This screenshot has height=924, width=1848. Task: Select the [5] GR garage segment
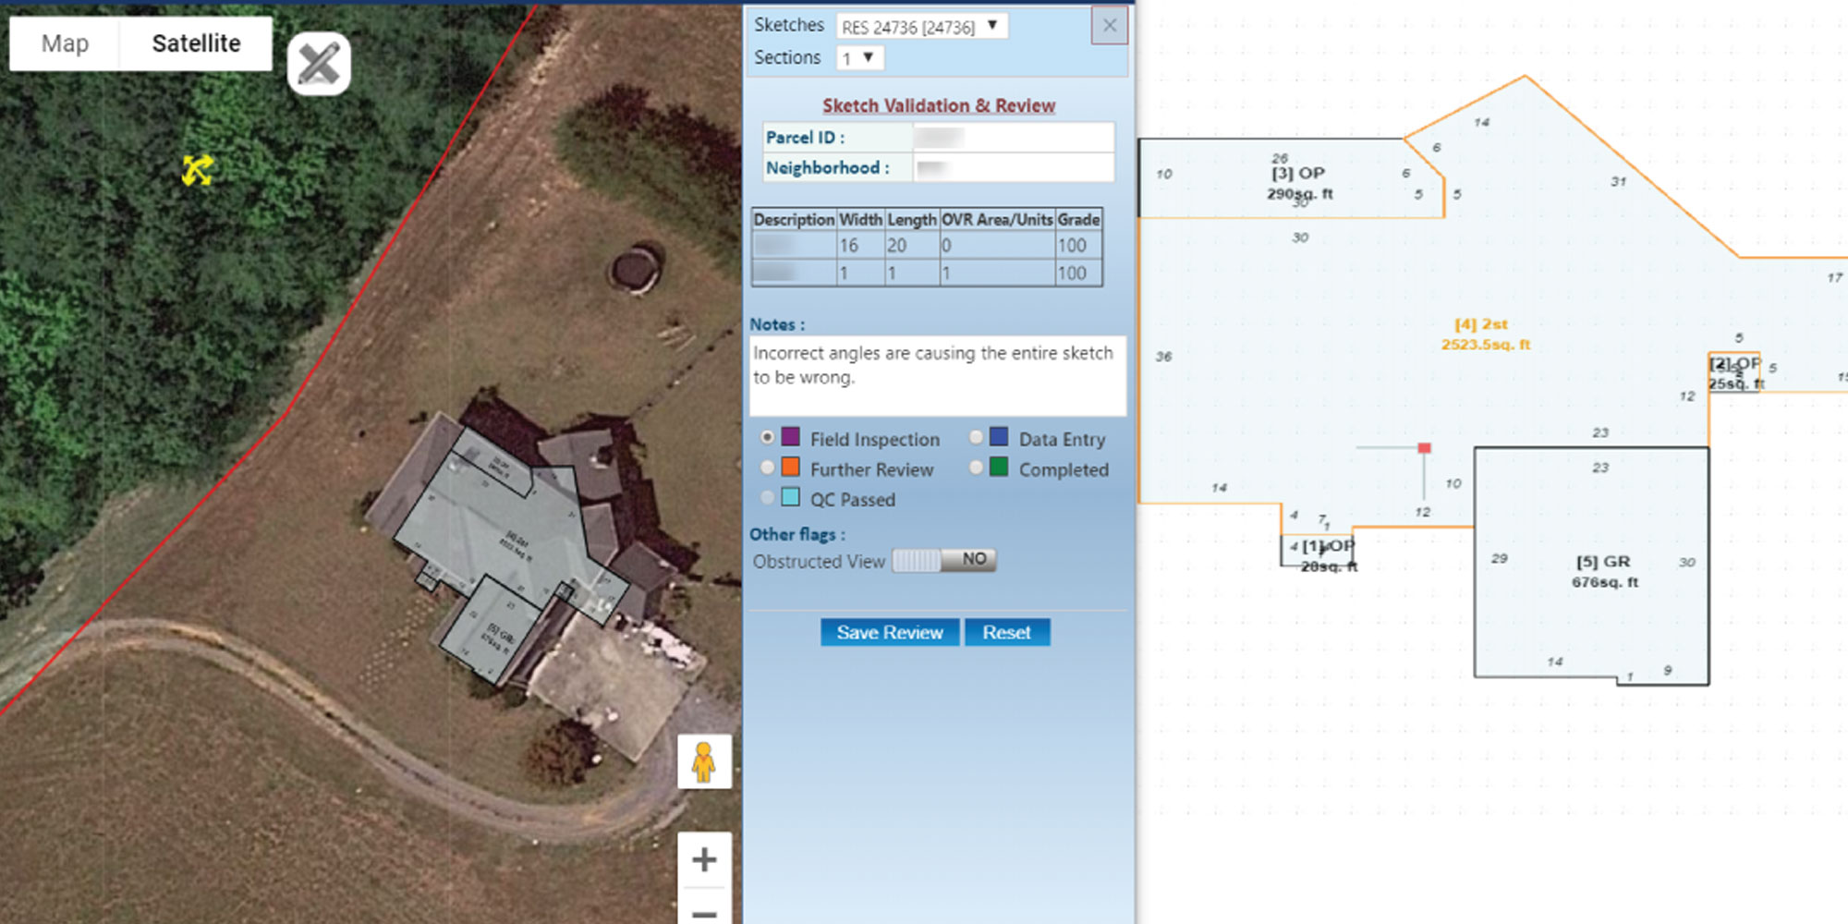pyautogui.click(x=1603, y=571)
